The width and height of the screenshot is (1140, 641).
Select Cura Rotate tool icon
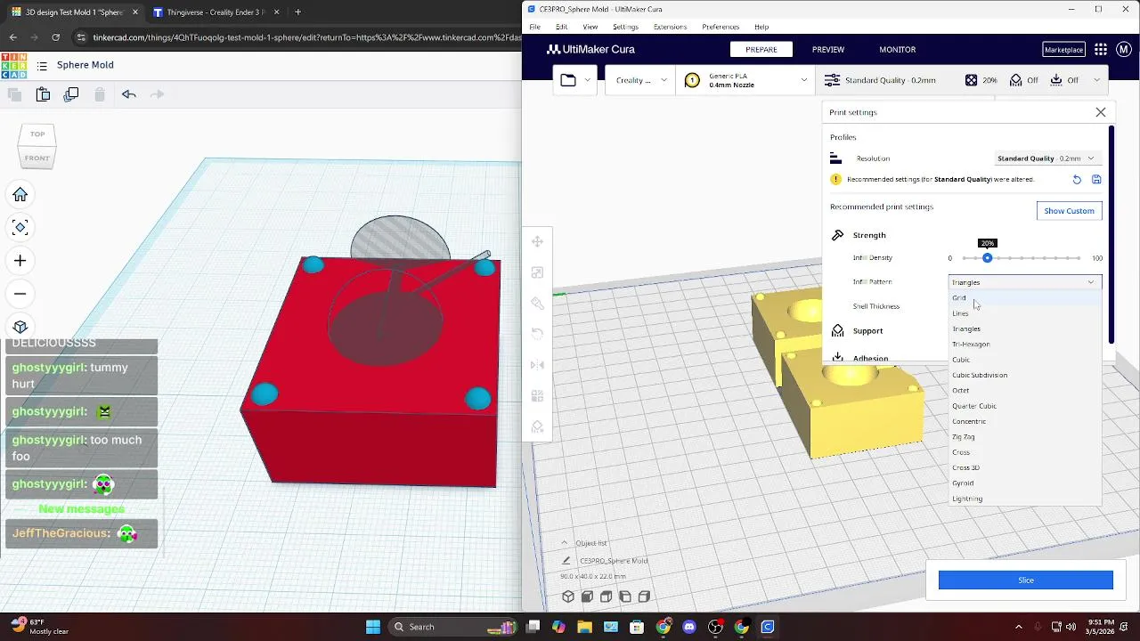pos(537,334)
